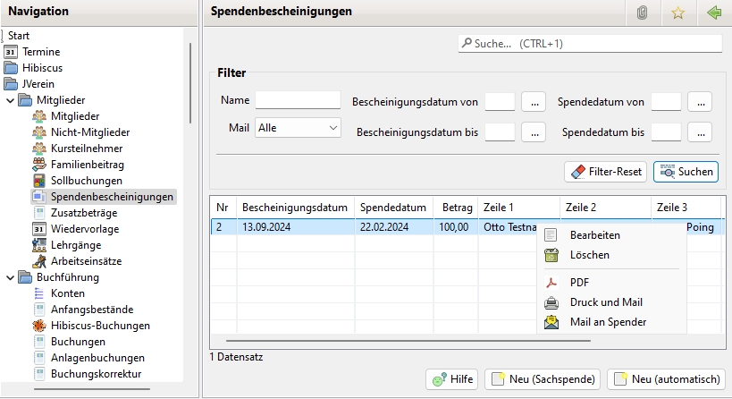Open Familienbeitrag in the navigation
Viewport: 732px width, 399px height.
[87, 164]
